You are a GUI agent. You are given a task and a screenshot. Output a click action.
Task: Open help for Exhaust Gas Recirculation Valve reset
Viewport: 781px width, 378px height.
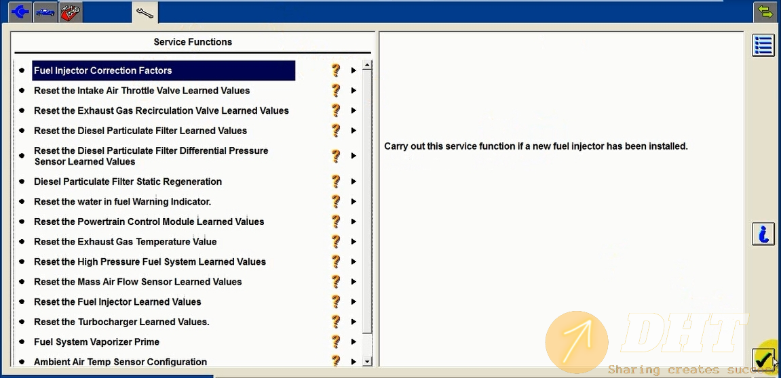click(x=336, y=110)
